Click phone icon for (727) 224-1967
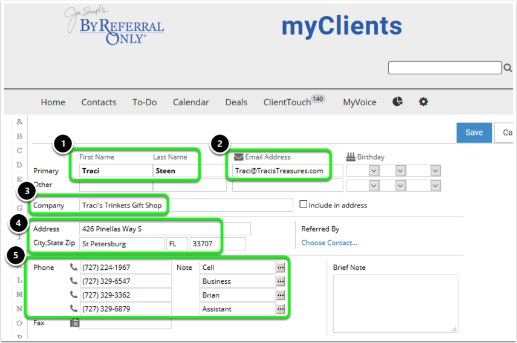Screen dimensions: 517x343 [x=74, y=267]
